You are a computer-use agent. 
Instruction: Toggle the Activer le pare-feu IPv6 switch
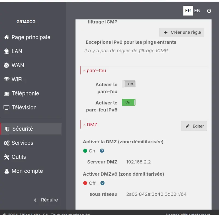(129, 102)
